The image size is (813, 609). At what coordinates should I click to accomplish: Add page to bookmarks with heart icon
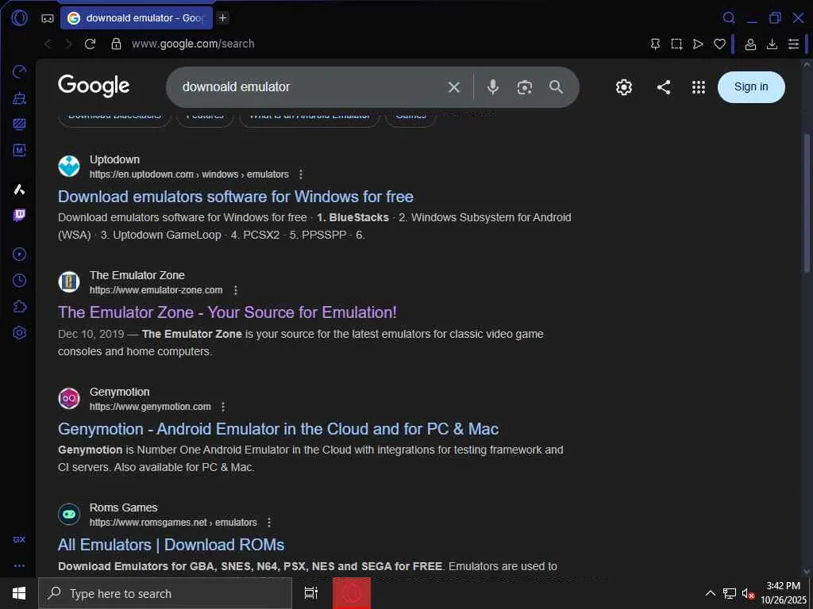pyautogui.click(x=719, y=44)
